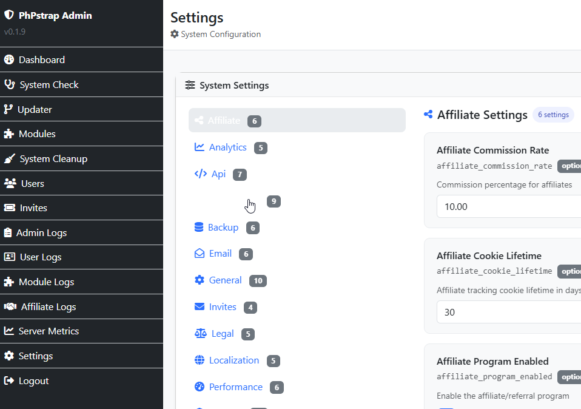Click the Affiliate Settings share icon heading
The image size is (581, 409).
coord(428,114)
